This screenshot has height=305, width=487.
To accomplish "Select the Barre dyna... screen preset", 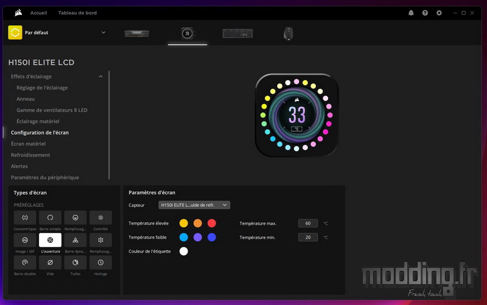I will (75, 240).
